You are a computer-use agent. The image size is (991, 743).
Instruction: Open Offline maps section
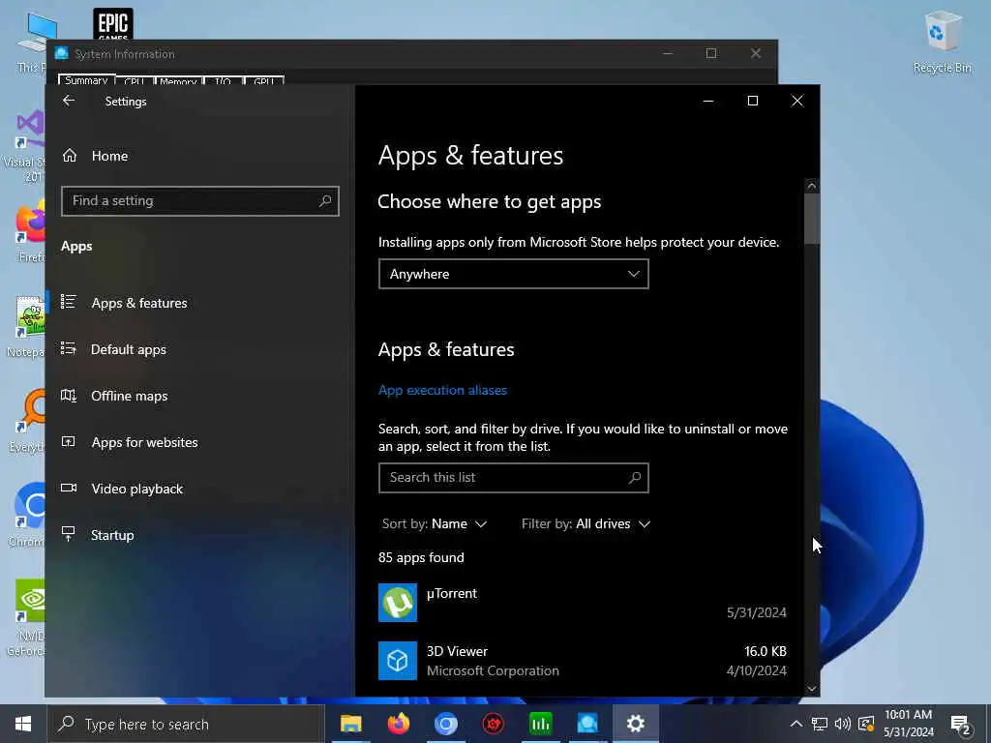tap(129, 396)
